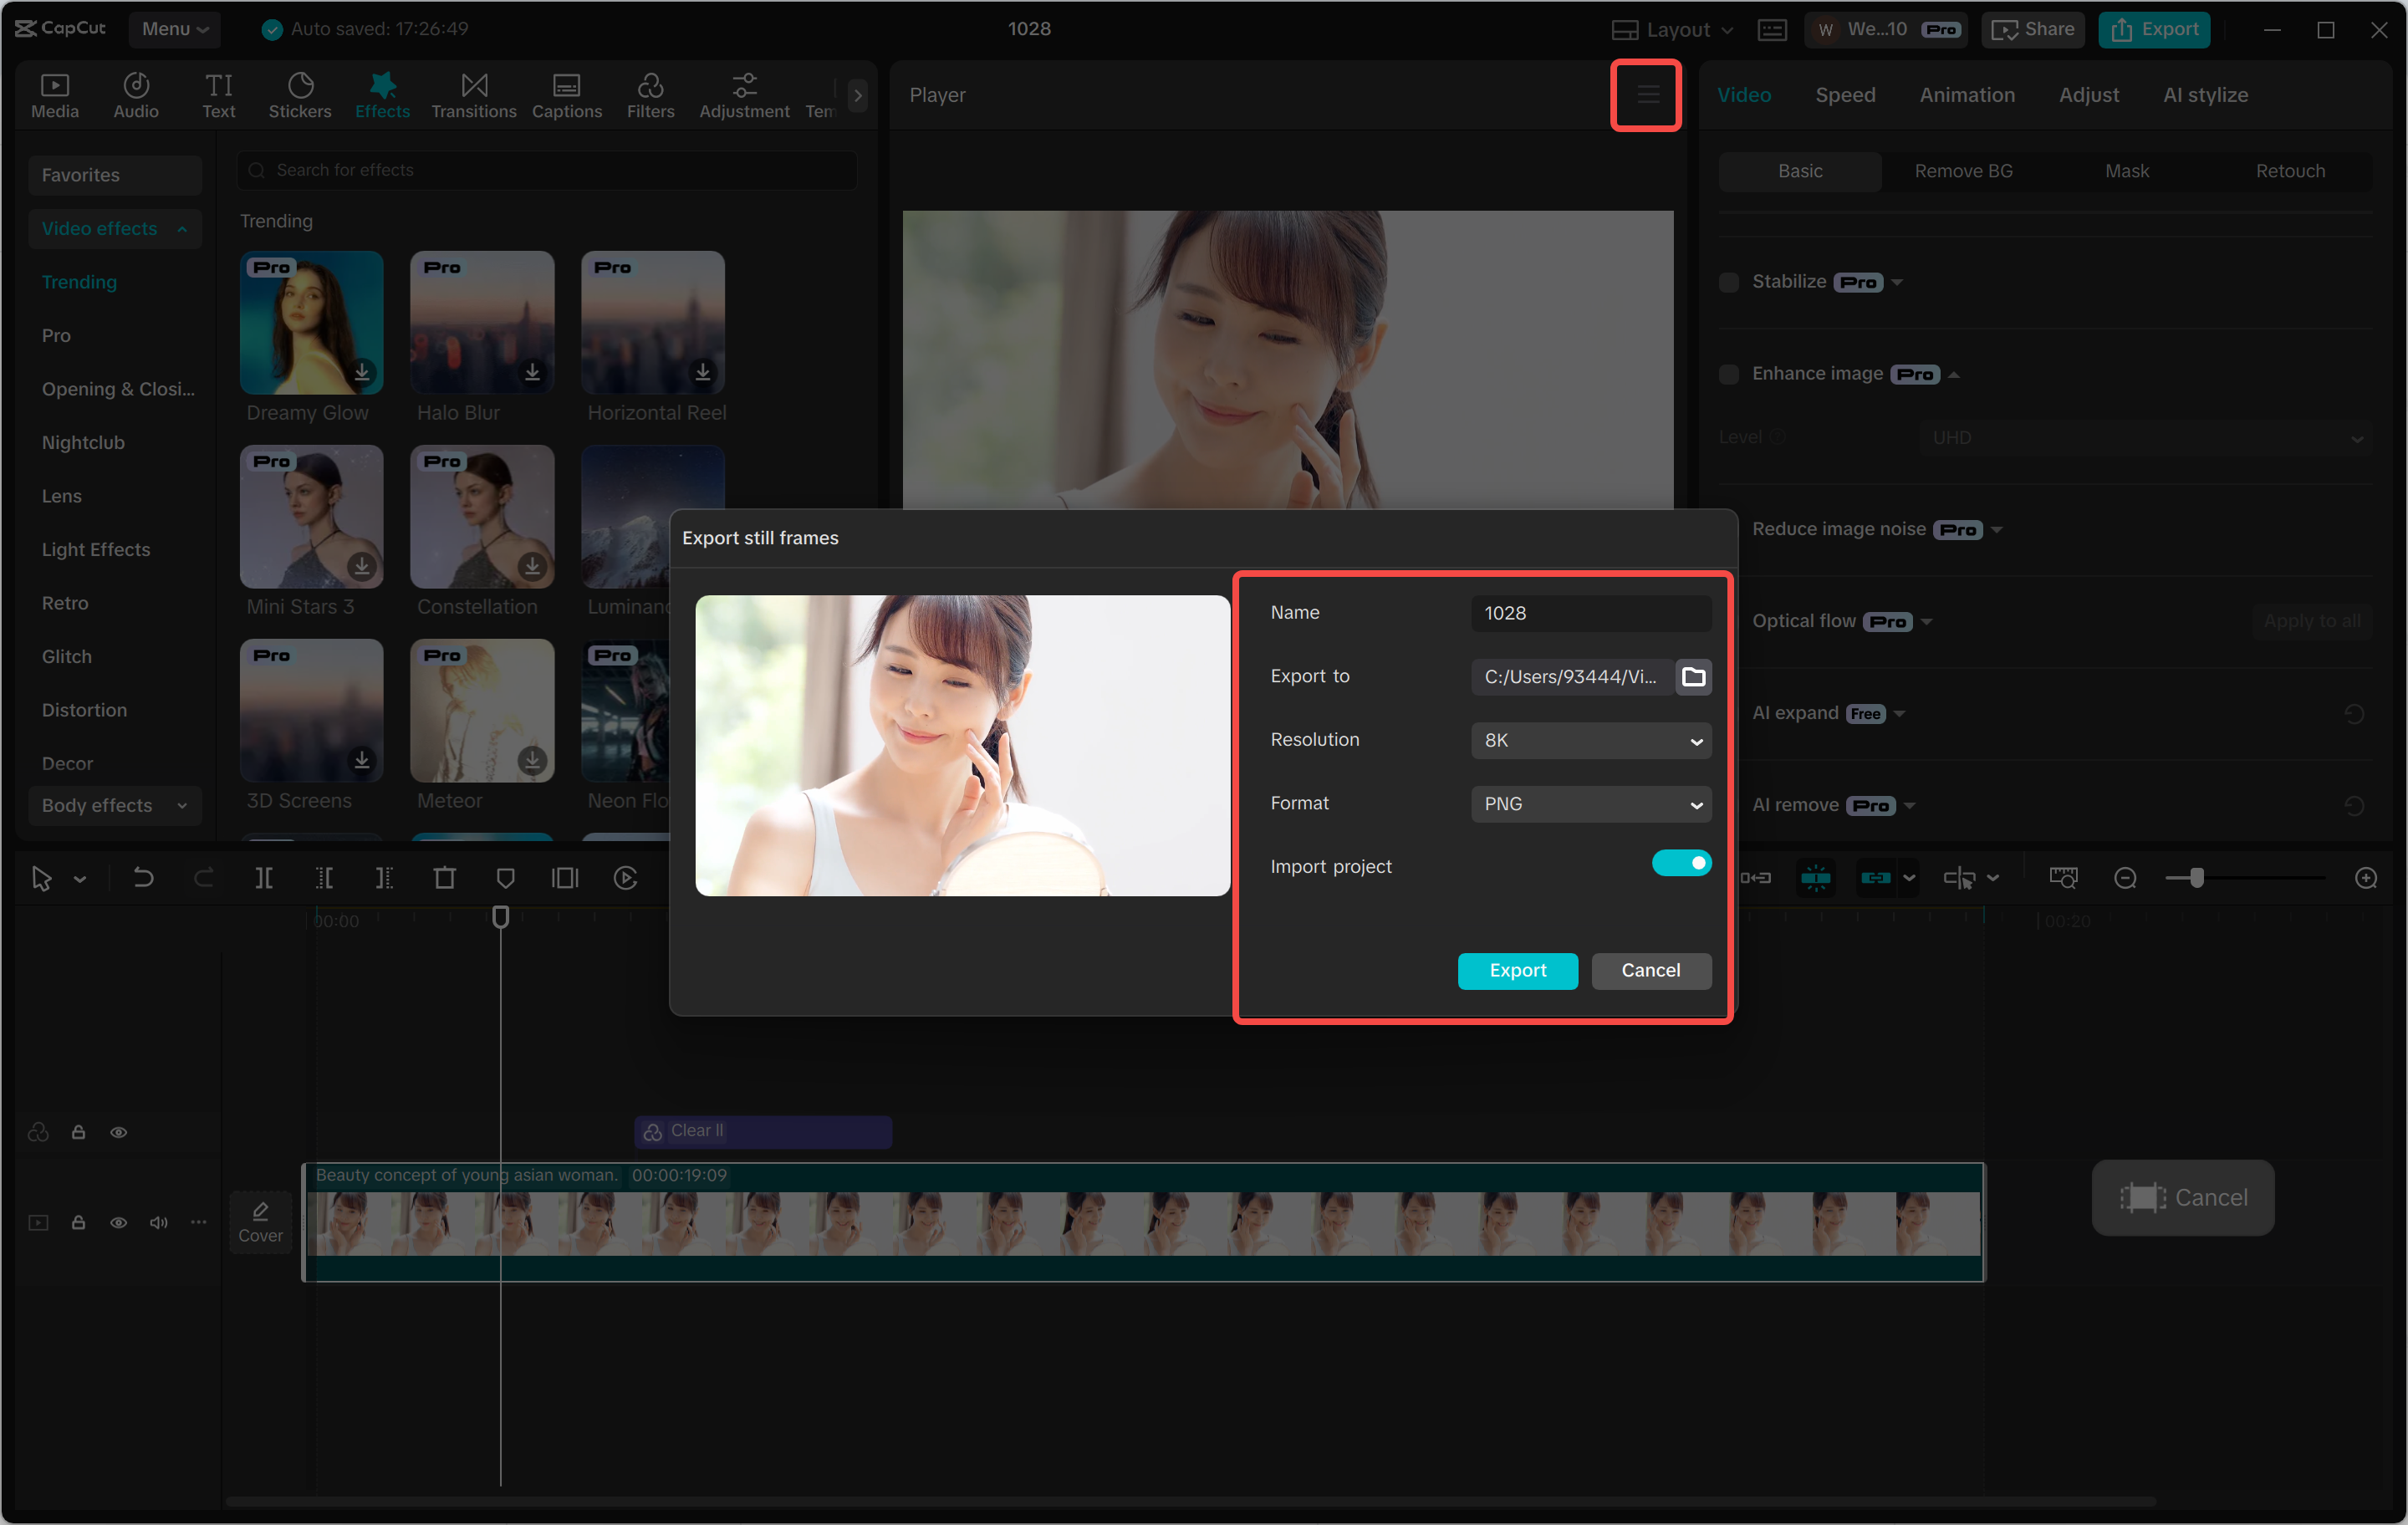Open the Format dropdown showing PNG
2408x1525 pixels.
[1590, 804]
